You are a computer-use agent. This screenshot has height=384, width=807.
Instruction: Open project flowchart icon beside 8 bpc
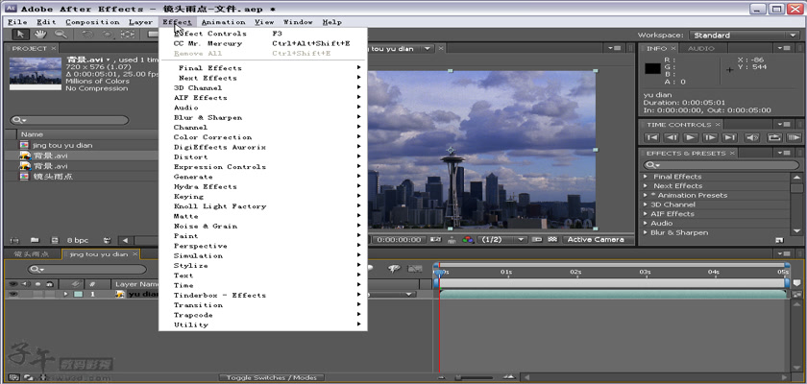[x=107, y=240]
